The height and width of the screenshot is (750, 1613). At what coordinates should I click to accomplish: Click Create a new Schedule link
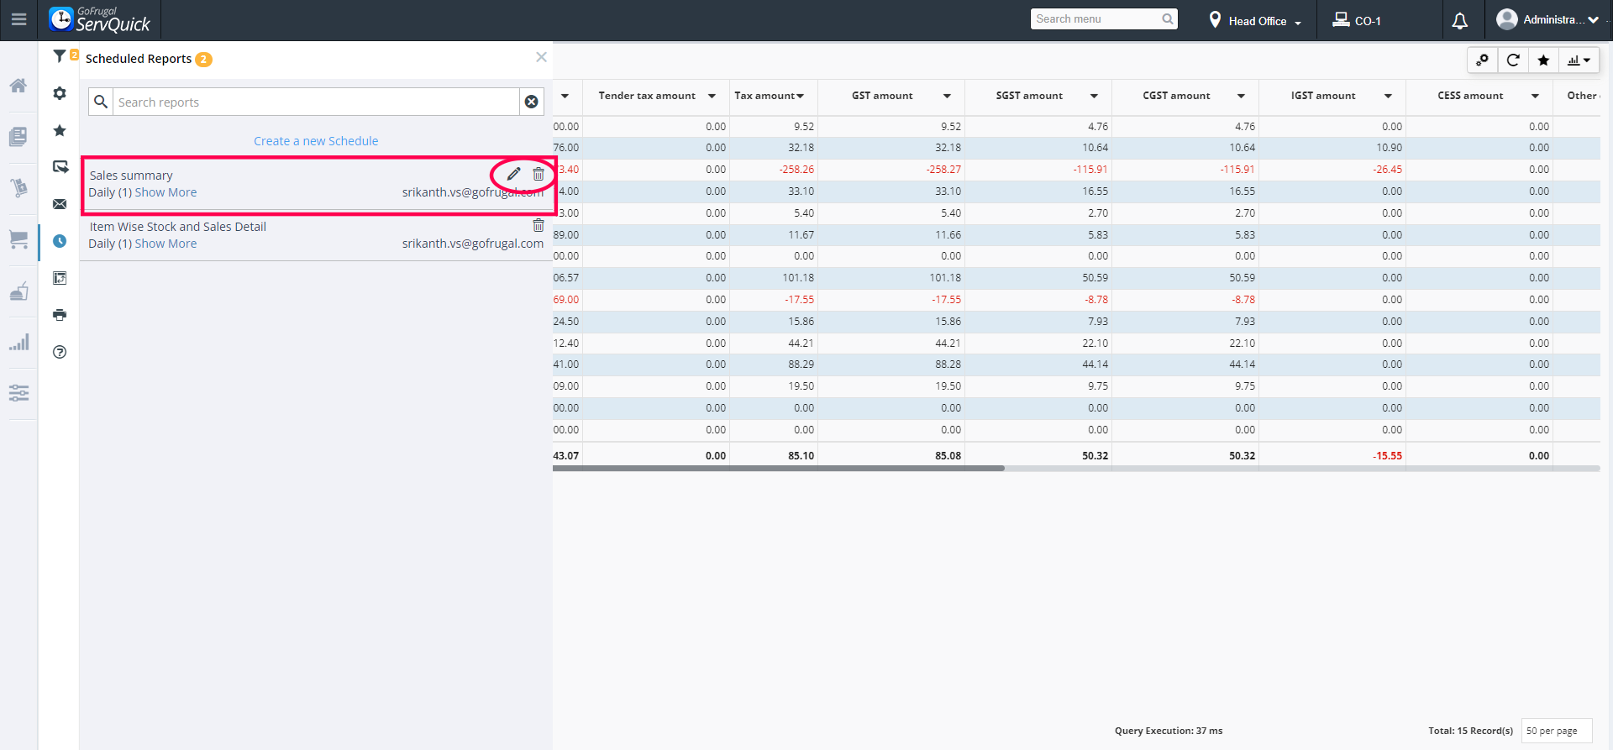coord(316,141)
